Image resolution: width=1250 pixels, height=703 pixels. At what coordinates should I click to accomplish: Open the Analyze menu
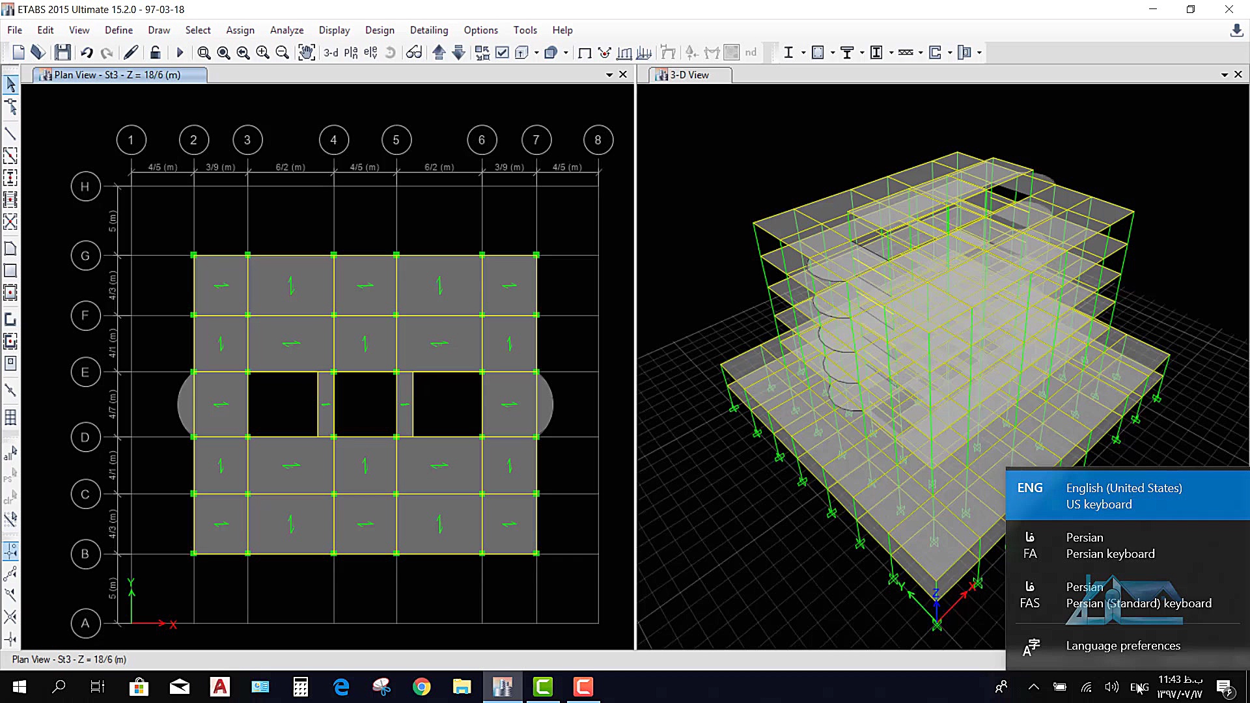[x=286, y=30]
